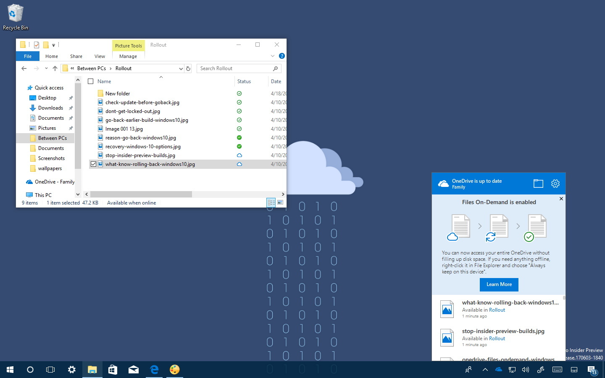Open wallpapers folder in navigation pane
The width and height of the screenshot is (605, 378).
[x=50, y=168]
